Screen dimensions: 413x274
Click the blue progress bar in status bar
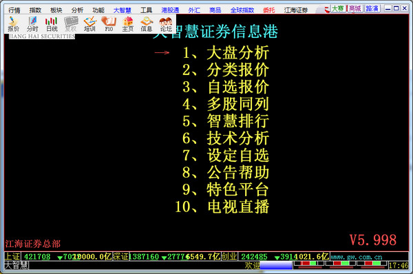point(276,265)
